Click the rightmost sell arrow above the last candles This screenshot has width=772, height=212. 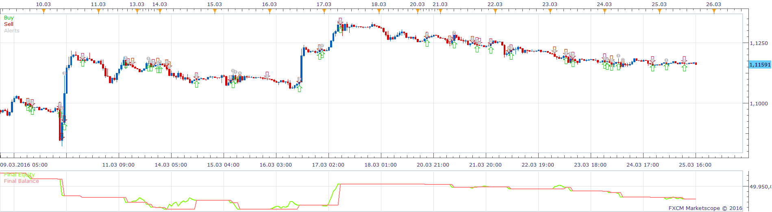684,60
